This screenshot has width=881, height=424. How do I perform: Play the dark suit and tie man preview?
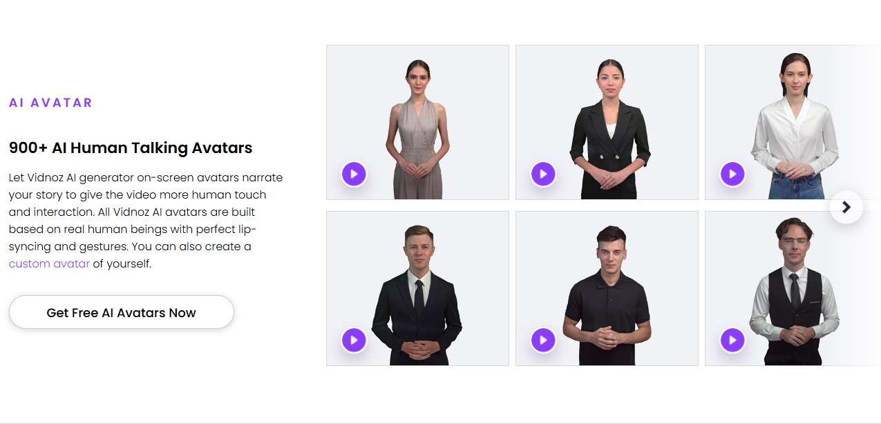tap(354, 340)
